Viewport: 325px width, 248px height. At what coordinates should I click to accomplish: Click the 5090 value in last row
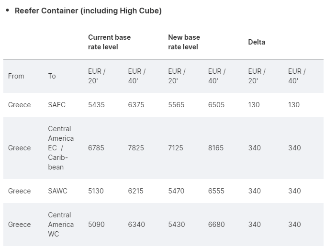pyautogui.click(x=96, y=225)
